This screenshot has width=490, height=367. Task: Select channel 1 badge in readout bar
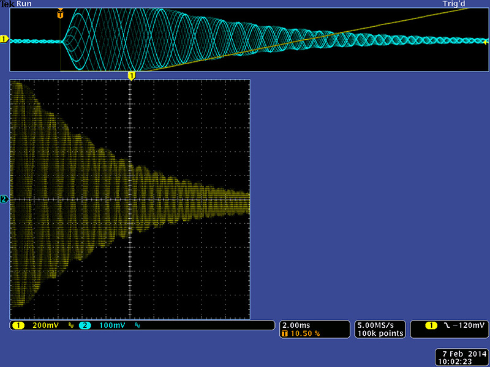(17, 325)
